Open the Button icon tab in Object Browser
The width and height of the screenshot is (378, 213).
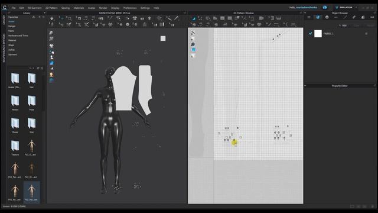(x=327, y=17)
